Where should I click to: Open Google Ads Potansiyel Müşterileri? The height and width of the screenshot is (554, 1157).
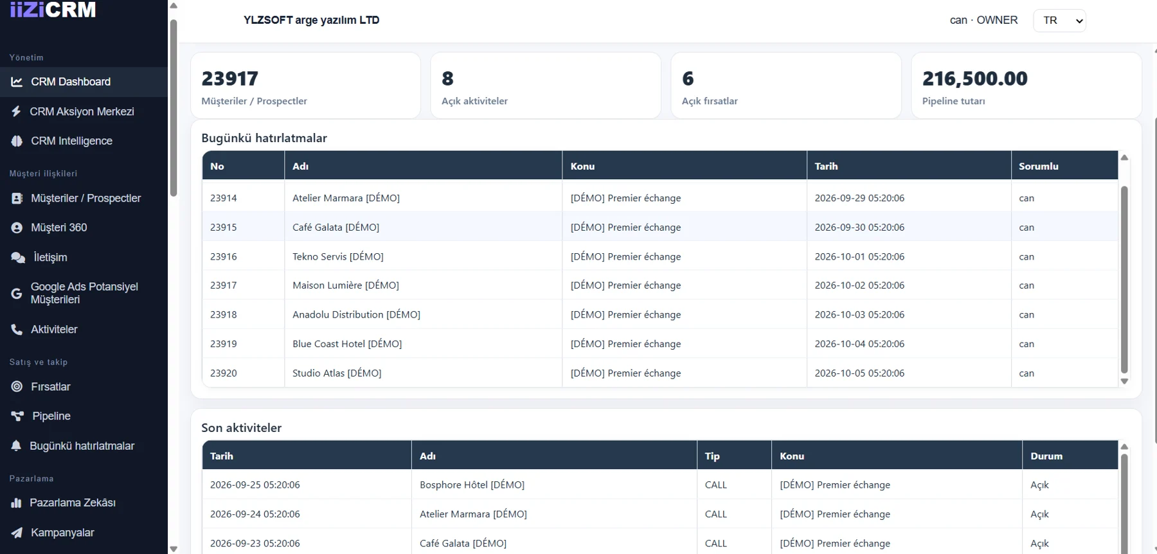point(84,293)
